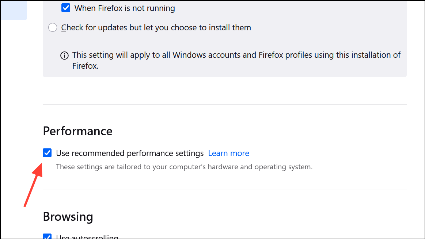Click "Check for updates but let you choose" label
Screen dimensions: 425x239
coord(156,27)
